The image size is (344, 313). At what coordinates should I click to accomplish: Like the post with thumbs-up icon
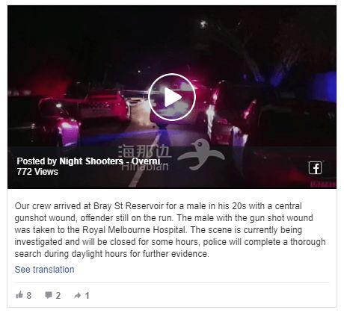point(19,295)
